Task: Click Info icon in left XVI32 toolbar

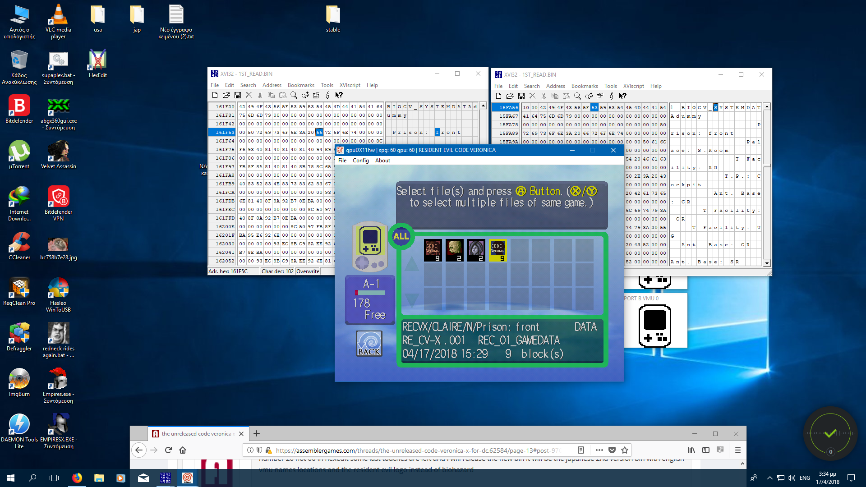Action: pyautogui.click(x=328, y=95)
